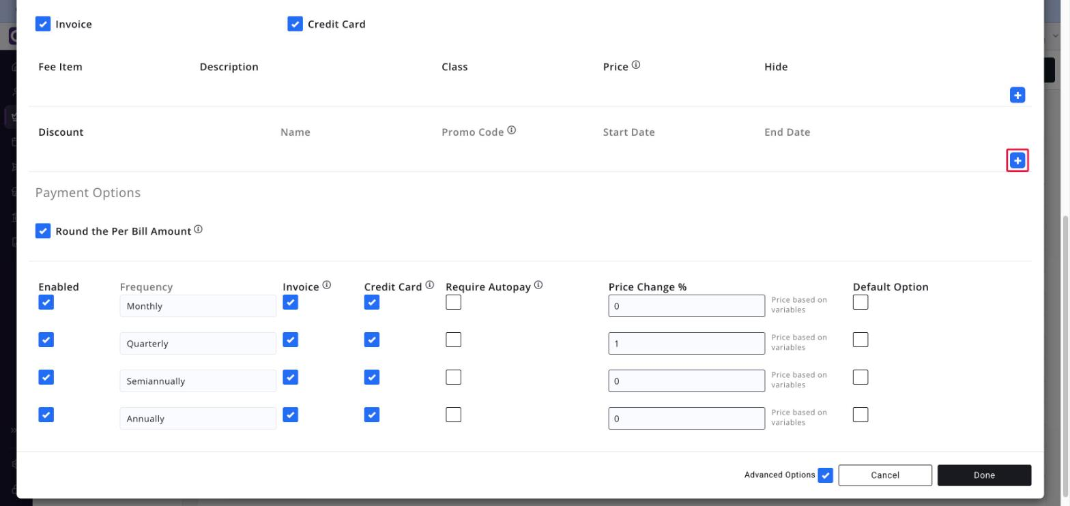The image size is (1070, 506).
Task: Focus the Annually Price Change % field
Action: 686,419
